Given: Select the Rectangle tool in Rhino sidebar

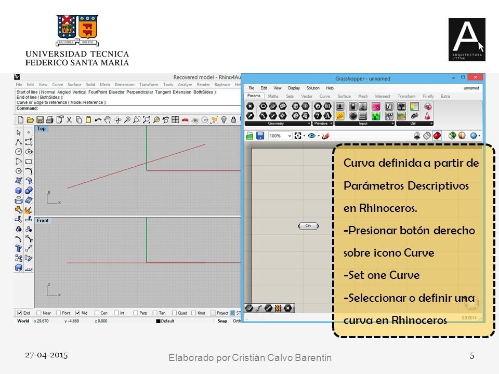Looking at the screenshot, I should [29, 162].
